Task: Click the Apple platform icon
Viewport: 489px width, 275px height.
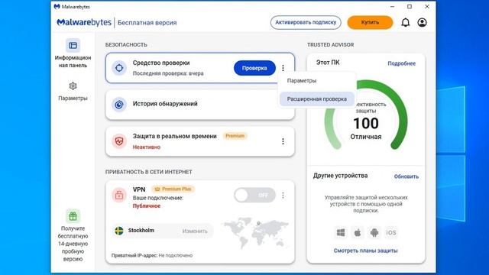Action: (358, 232)
